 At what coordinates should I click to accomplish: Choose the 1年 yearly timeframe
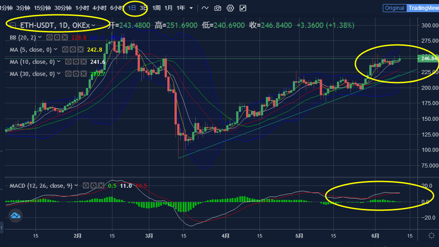180,8
